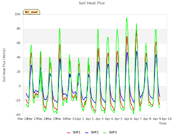Click the Soil Heat Flux chart title

click(92, 3)
